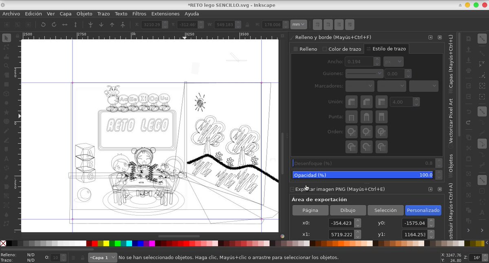Select the Node edit tool

click(6, 47)
